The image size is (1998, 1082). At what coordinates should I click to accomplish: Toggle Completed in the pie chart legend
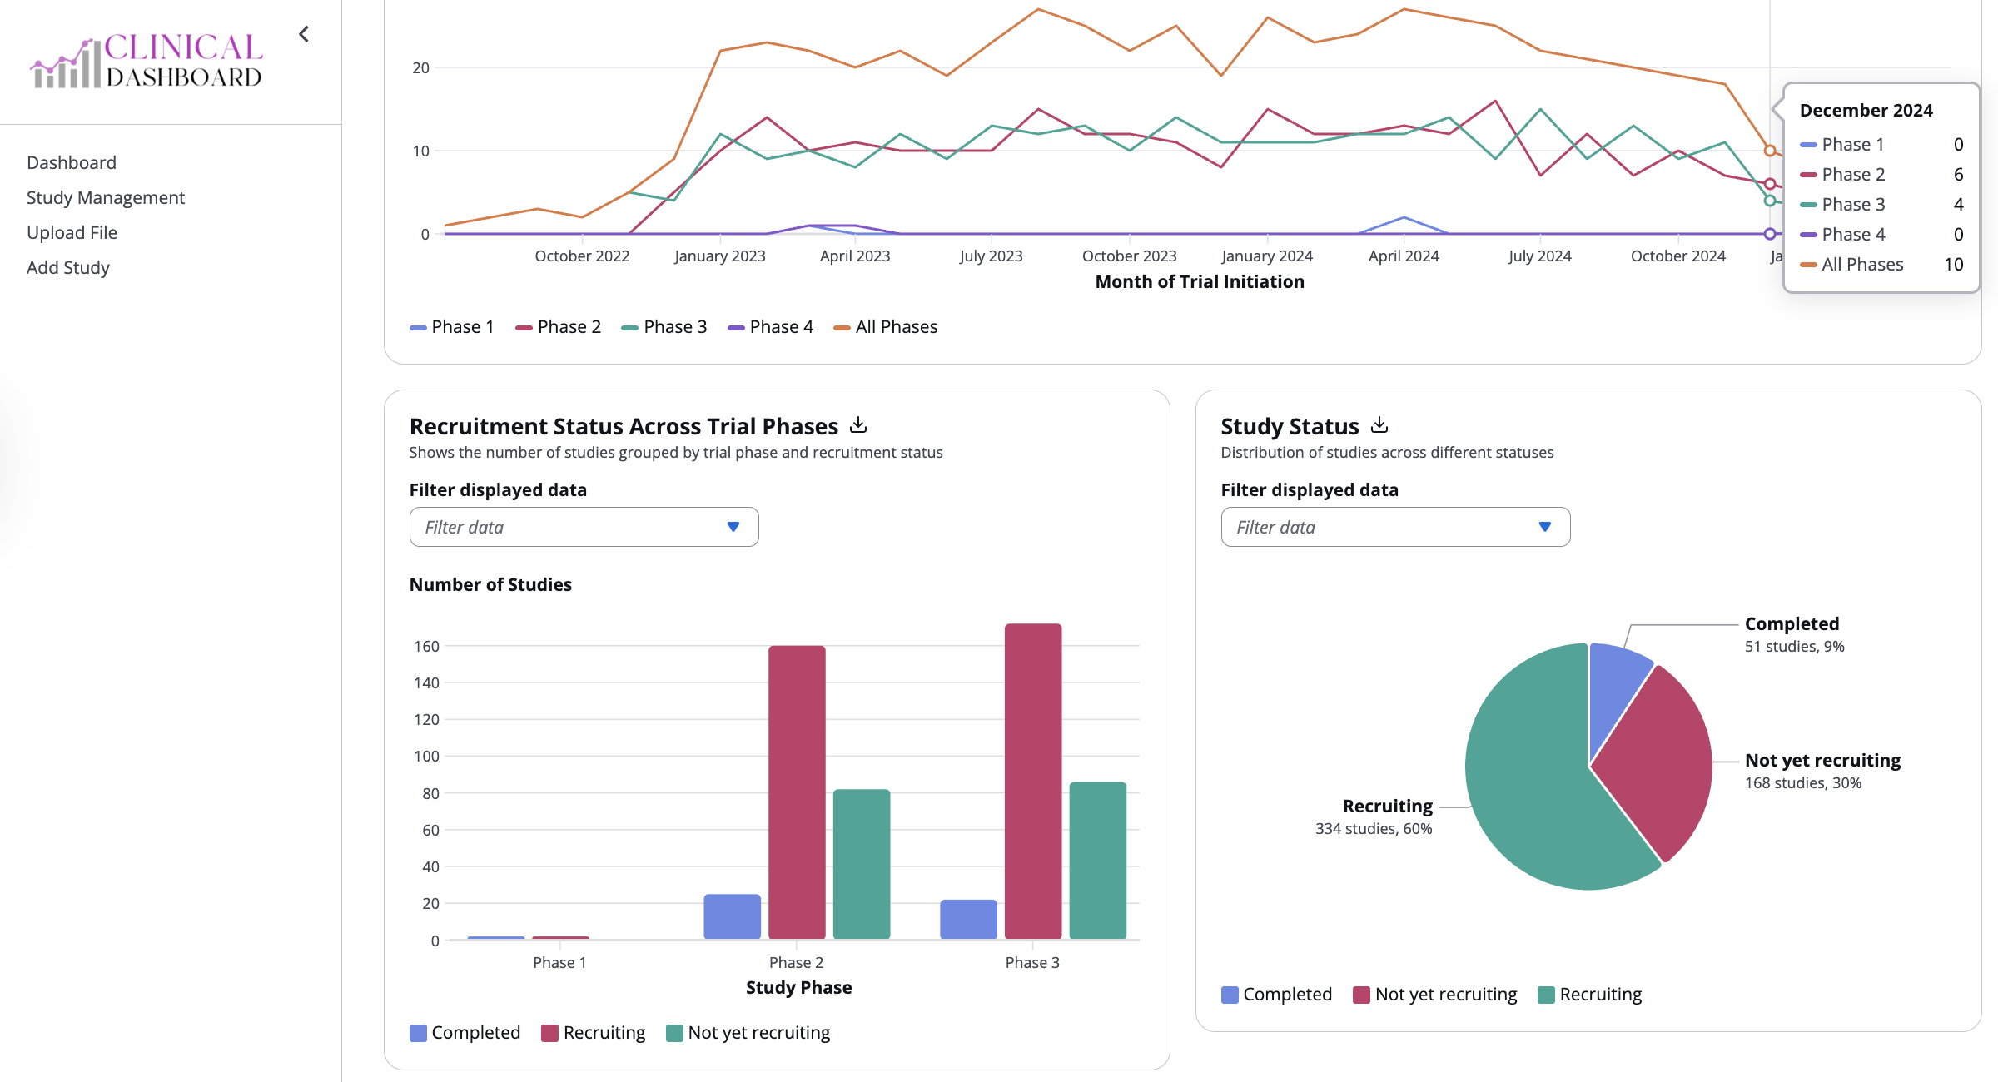coord(1277,995)
